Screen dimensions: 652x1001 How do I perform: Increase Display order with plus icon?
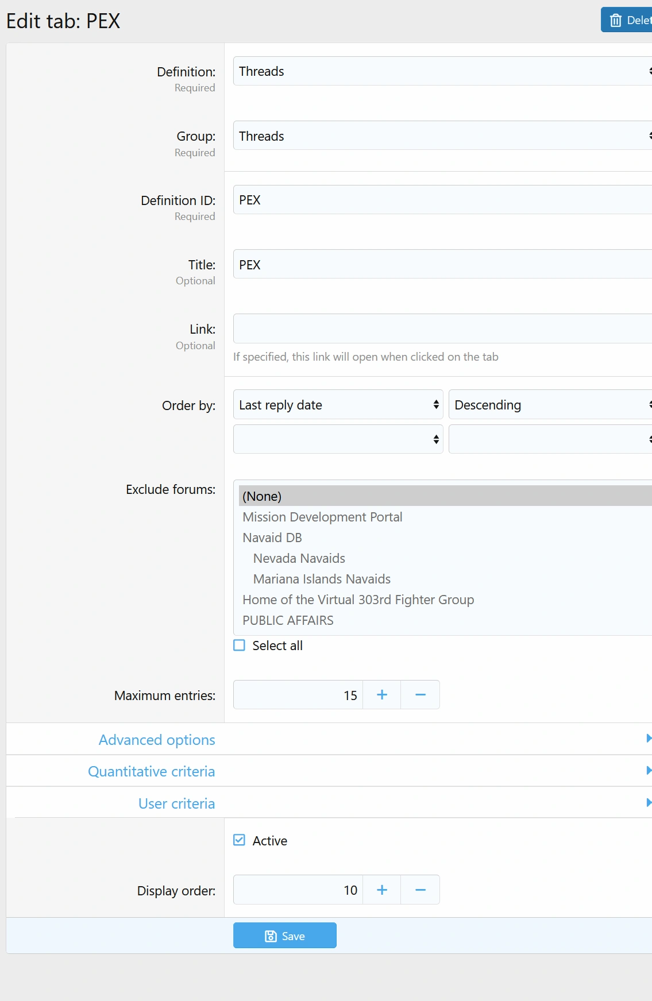coord(381,890)
